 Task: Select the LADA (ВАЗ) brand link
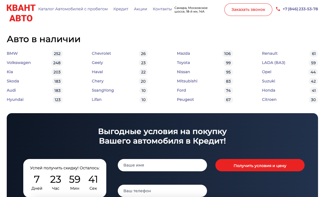point(273,63)
